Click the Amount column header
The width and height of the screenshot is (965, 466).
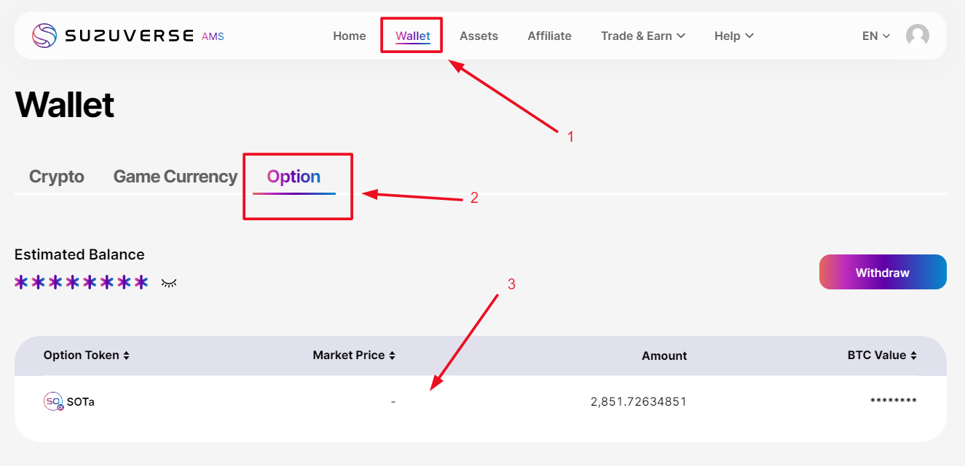click(663, 355)
